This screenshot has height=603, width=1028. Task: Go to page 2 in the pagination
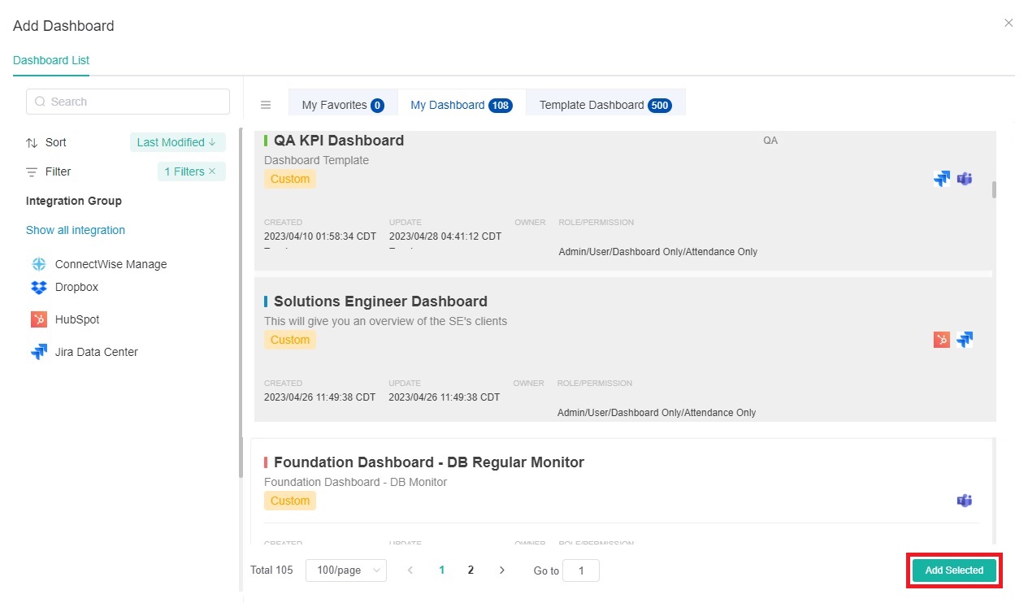click(471, 570)
